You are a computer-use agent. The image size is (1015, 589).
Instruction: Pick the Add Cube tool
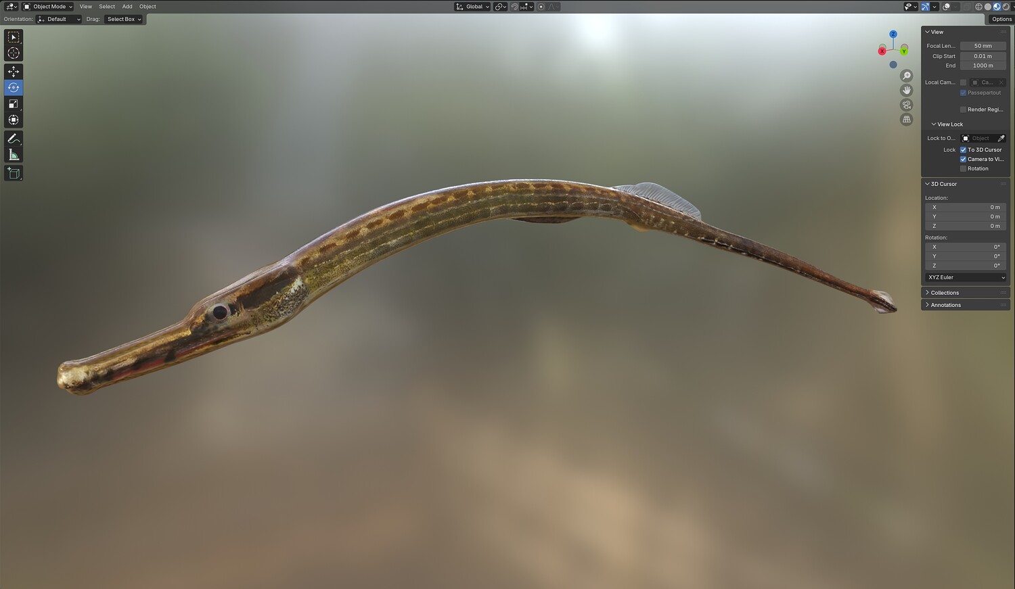pos(14,173)
